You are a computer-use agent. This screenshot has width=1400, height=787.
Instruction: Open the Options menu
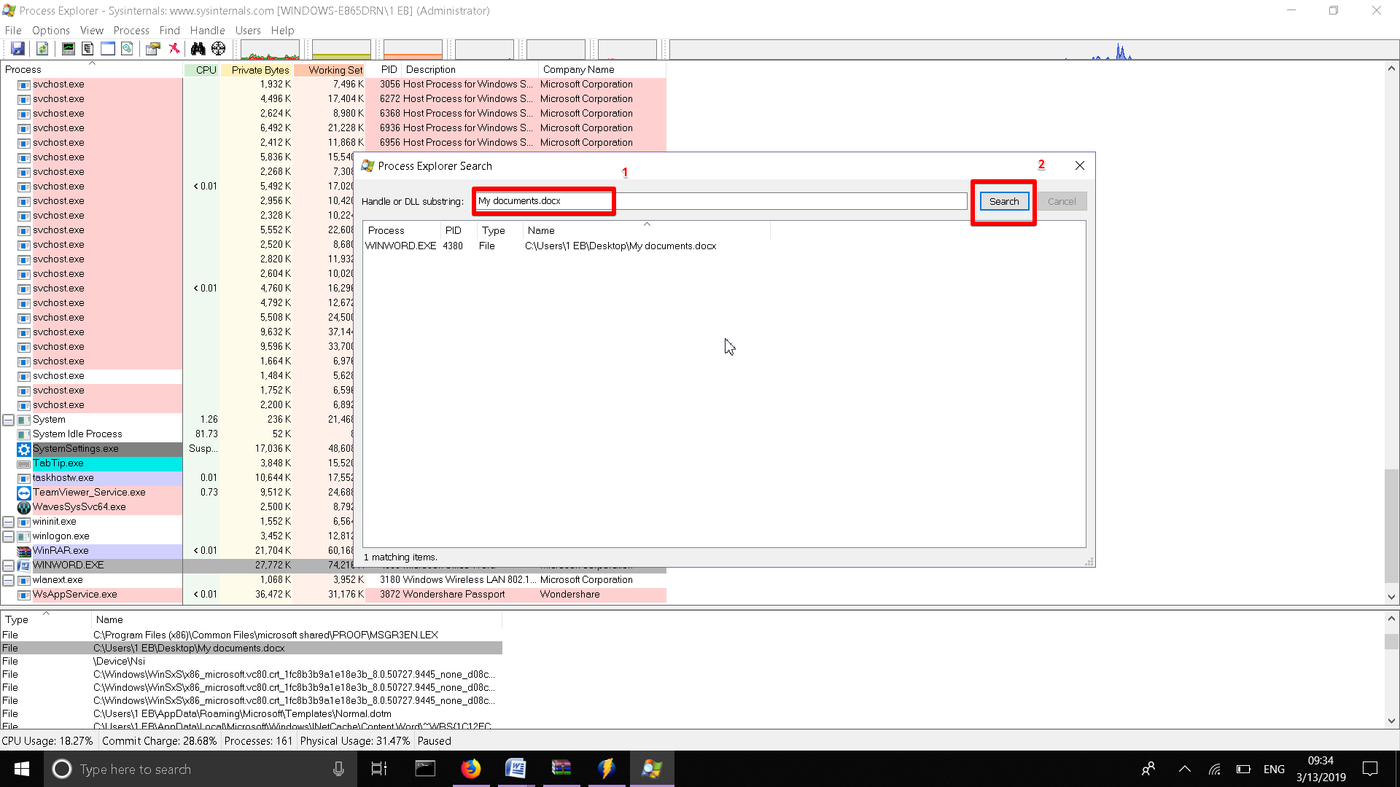click(51, 30)
